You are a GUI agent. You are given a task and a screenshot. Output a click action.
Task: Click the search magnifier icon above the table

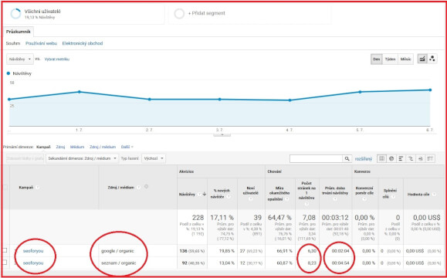pyautogui.click(x=347, y=159)
